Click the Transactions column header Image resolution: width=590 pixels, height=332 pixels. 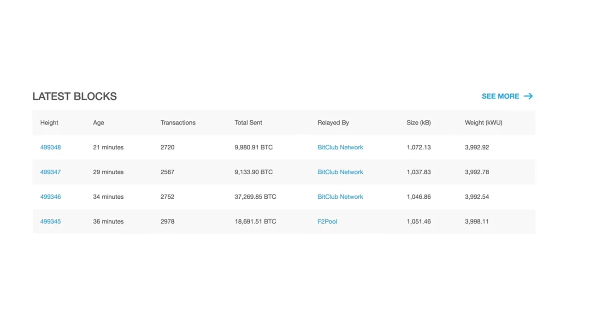click(x=178, y=123)
